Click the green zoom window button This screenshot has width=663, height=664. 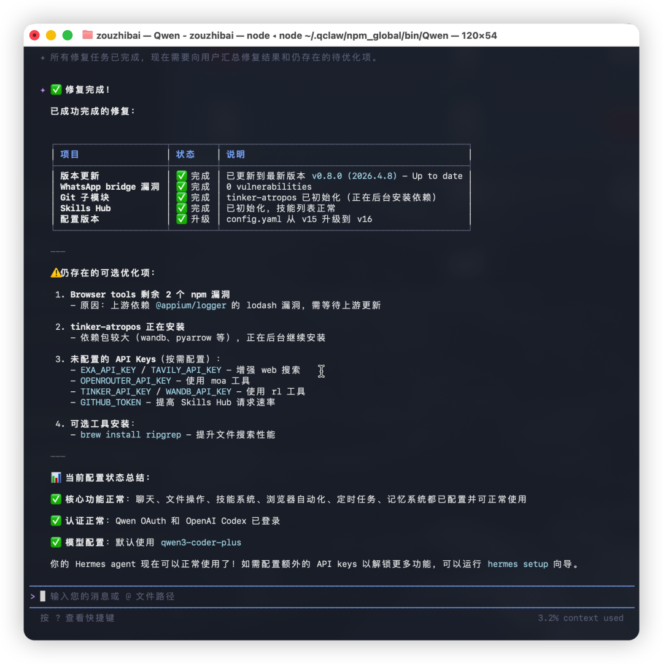(x=68, y=35)
